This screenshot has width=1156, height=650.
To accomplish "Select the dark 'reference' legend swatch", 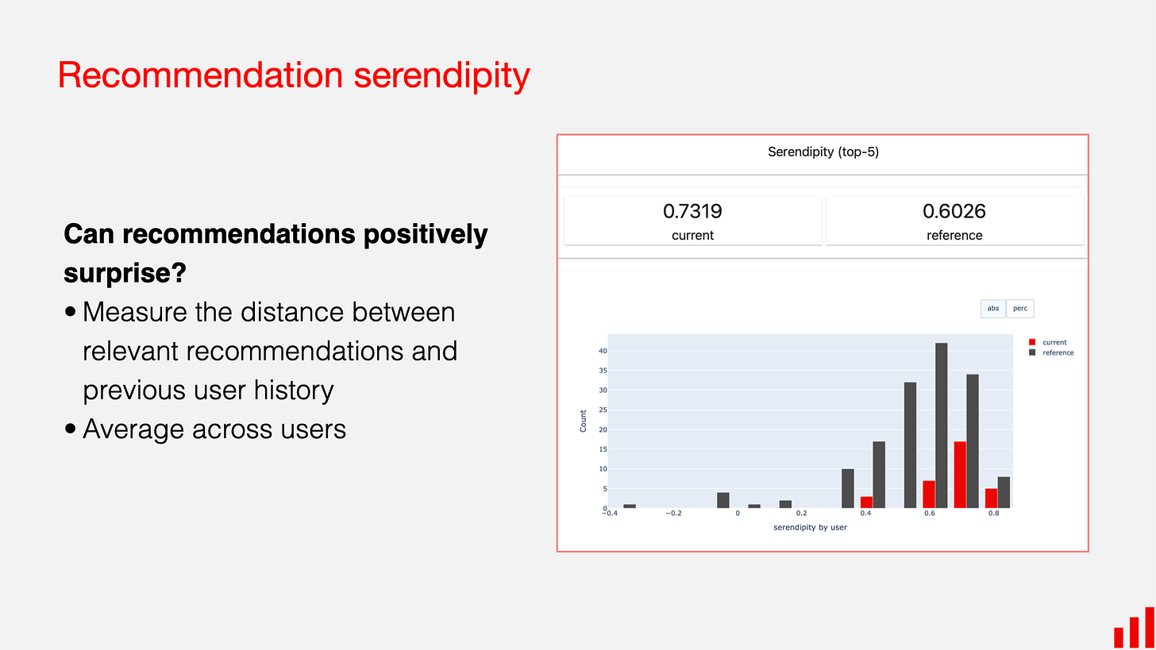I will point(1031,352).
